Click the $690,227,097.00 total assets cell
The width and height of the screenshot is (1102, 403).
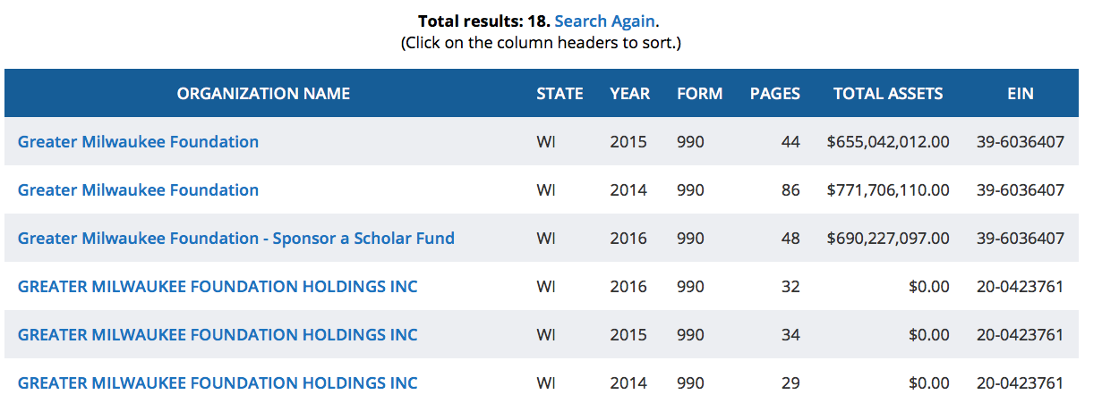coord(888,239)
